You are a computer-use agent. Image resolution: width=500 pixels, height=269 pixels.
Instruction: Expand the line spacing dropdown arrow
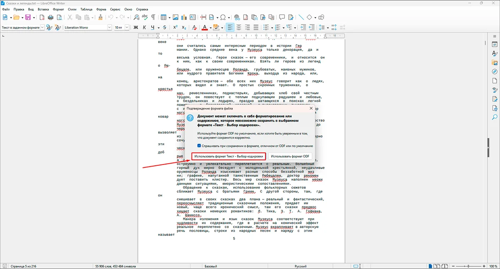coord(328,27)
